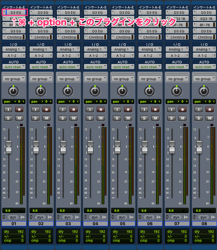This screenshot has width=217, height=250.
Task: Click the インサートA-E header on track 03
Action: point(68,7)
